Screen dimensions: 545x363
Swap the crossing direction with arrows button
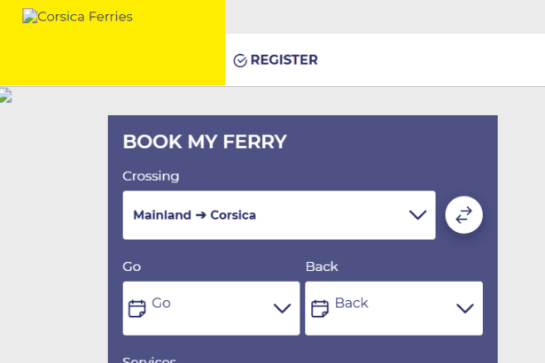tap(463, 215)
